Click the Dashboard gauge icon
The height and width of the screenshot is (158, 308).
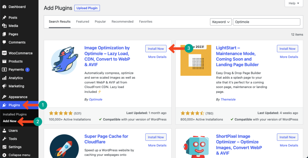coord(4,7)
